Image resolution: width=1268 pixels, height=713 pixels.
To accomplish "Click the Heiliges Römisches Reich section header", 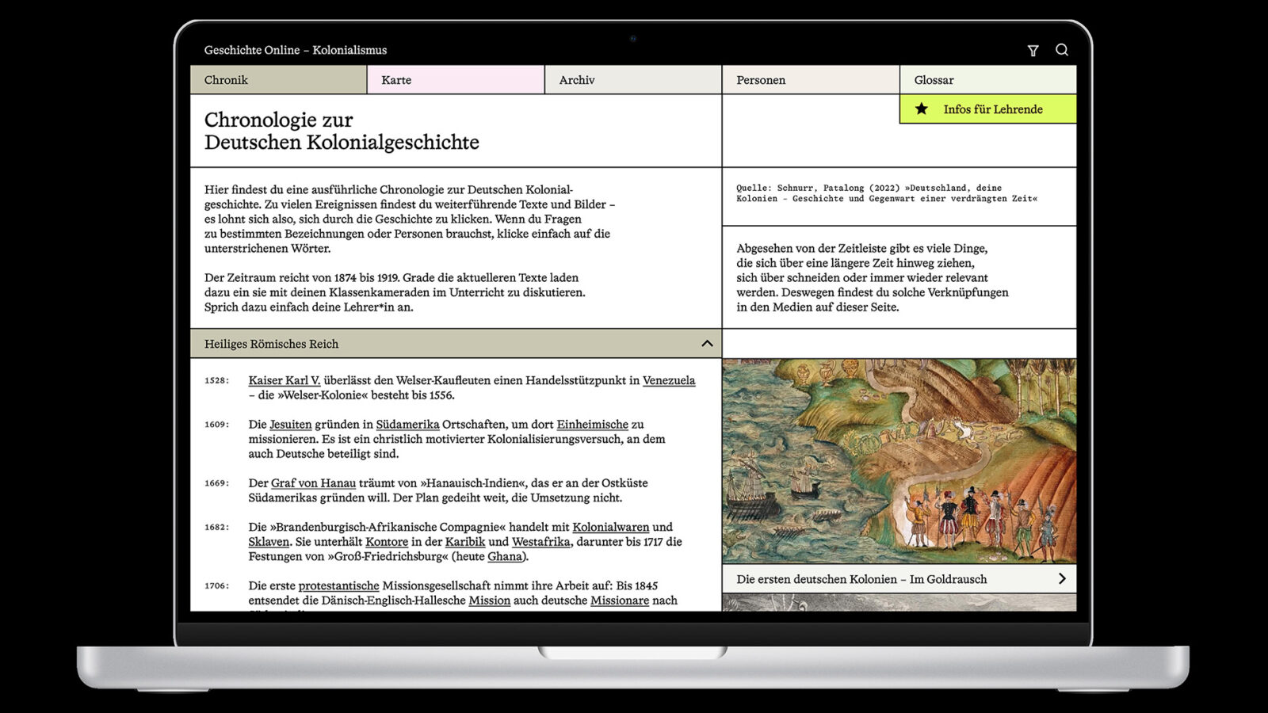I will [x=456, y=344].
